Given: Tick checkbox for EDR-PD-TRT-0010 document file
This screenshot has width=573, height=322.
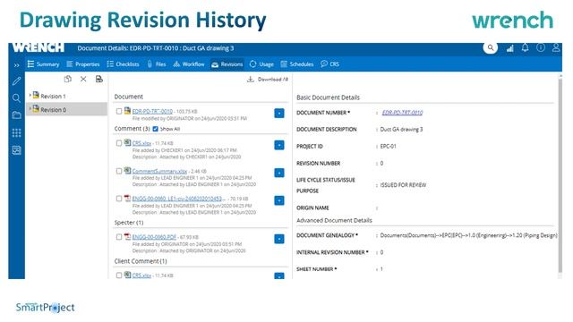Looking at the screenshot, I should tap(119, 111).
